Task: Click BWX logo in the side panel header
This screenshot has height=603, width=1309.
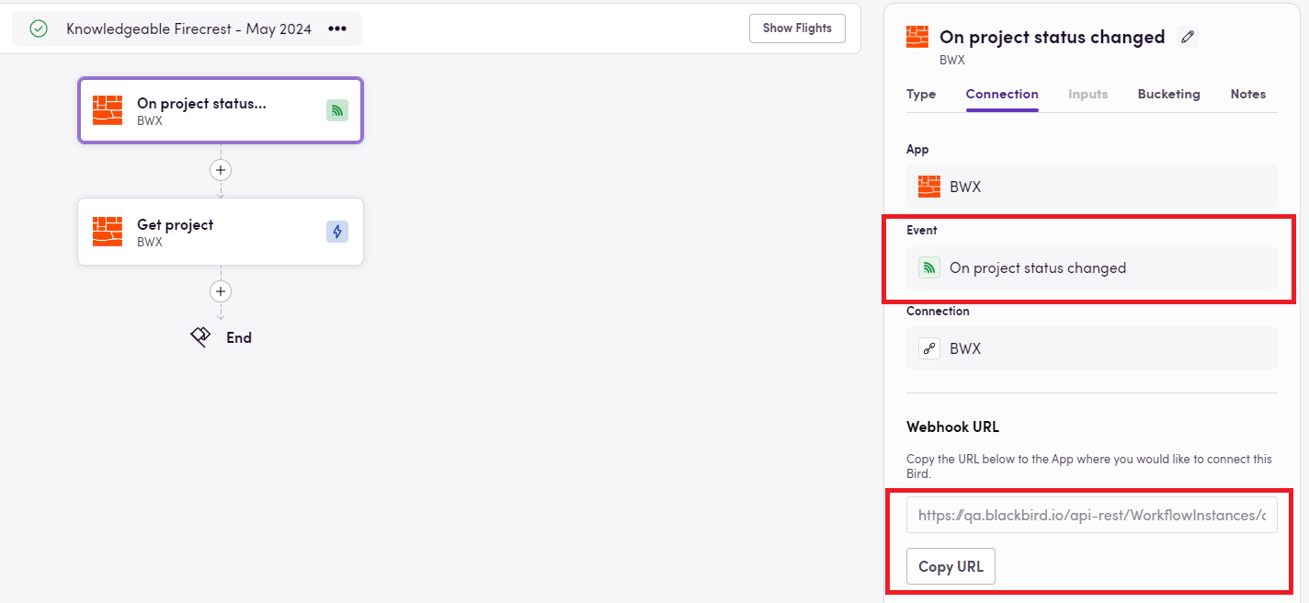Action: pos(917,37)
